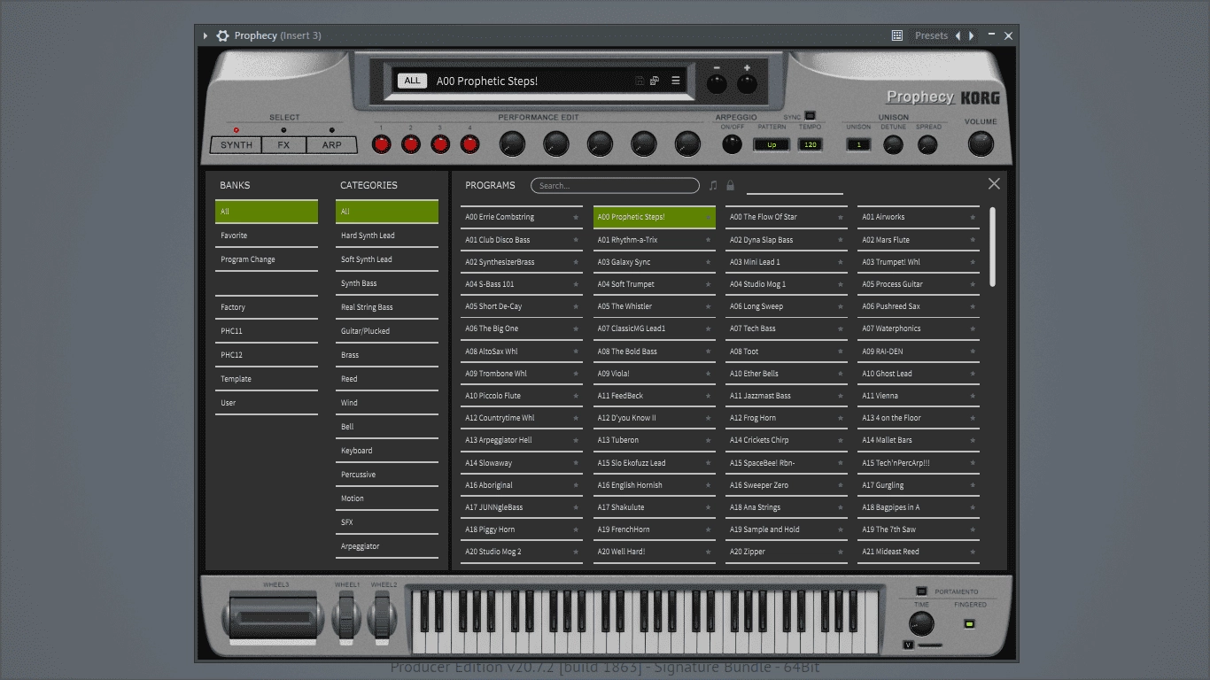
Task: Click red performance button 2
Action: coord(411,144)
